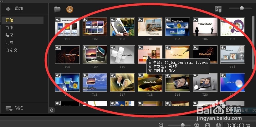Click the T01 label text
This screenshot has width=256, height=127.
67,39
